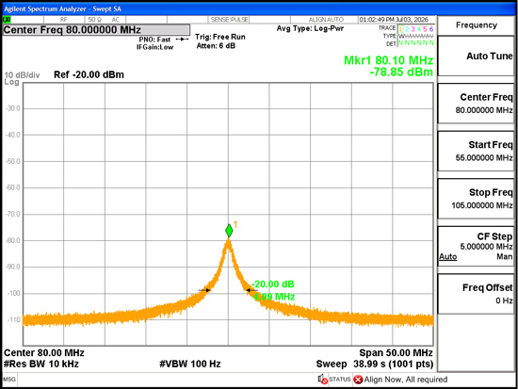
Task: Select the Center Freq softkey
Action: [476, 104]
